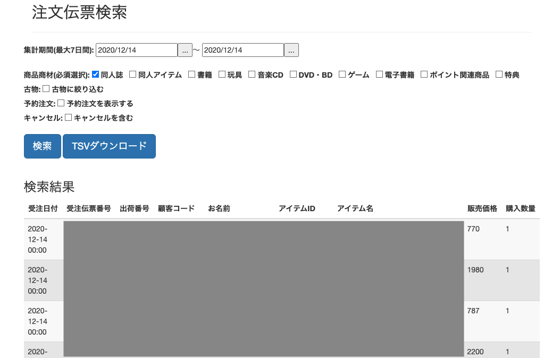560x358 pixels.
Task: Check the 電子書籍 category
Action: tap(379, 74)
